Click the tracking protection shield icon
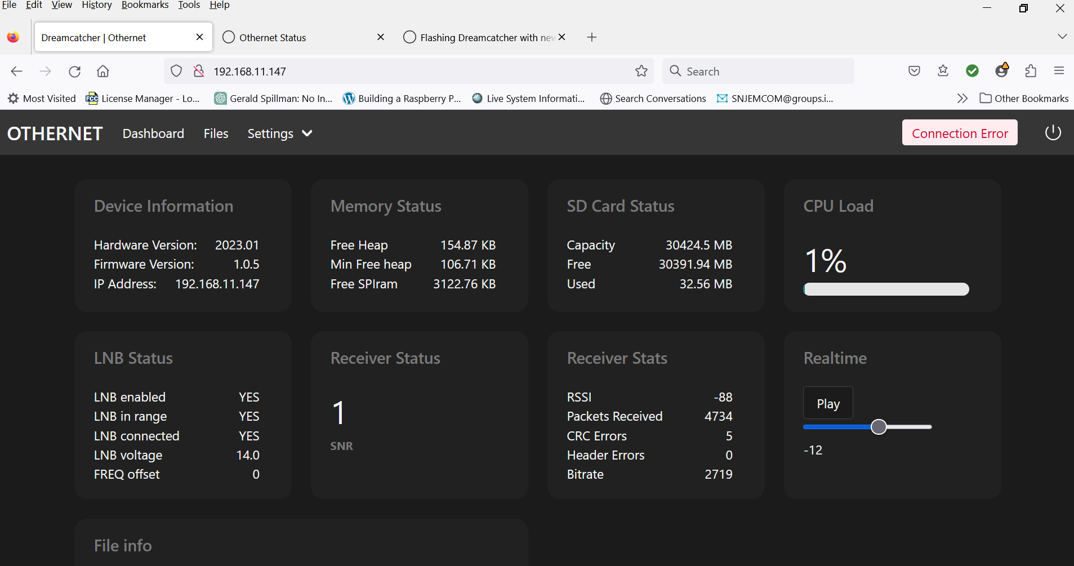Image resolution: width=1074 pixels, height=566 pixels. (x=176, y=71)
